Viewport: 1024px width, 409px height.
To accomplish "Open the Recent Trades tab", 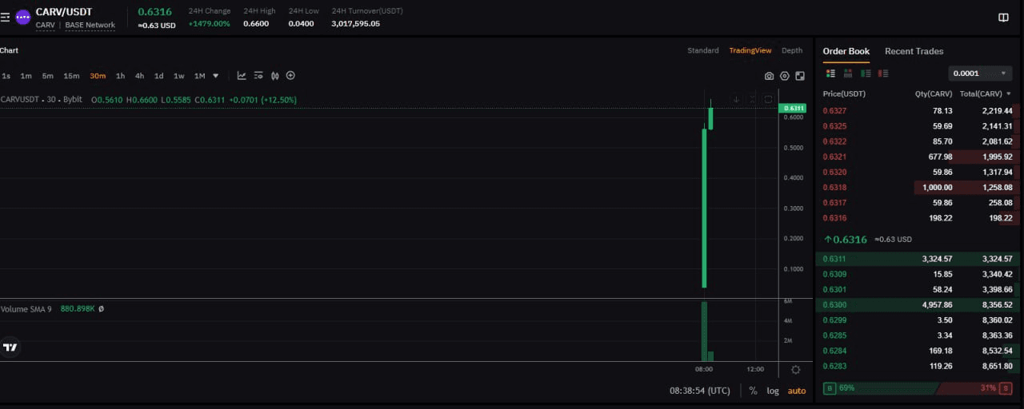I will [914, 51].
